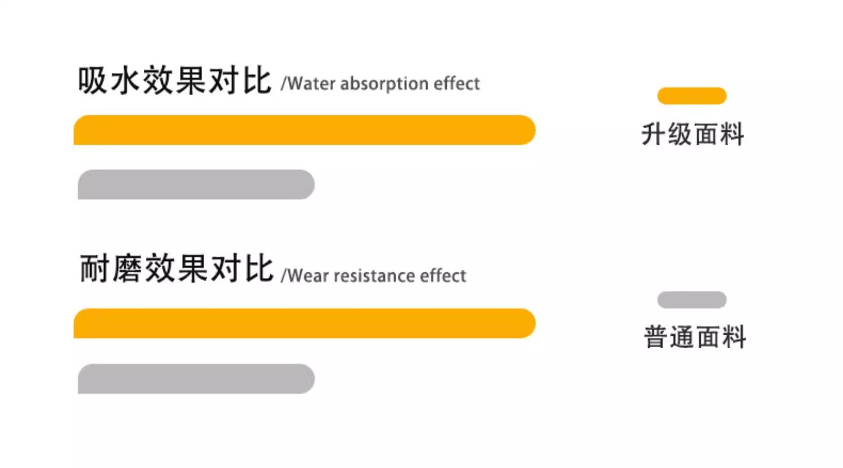Select the orange legend swatch
This screenshot has height=468, width=843.
[x=692, y=96]
